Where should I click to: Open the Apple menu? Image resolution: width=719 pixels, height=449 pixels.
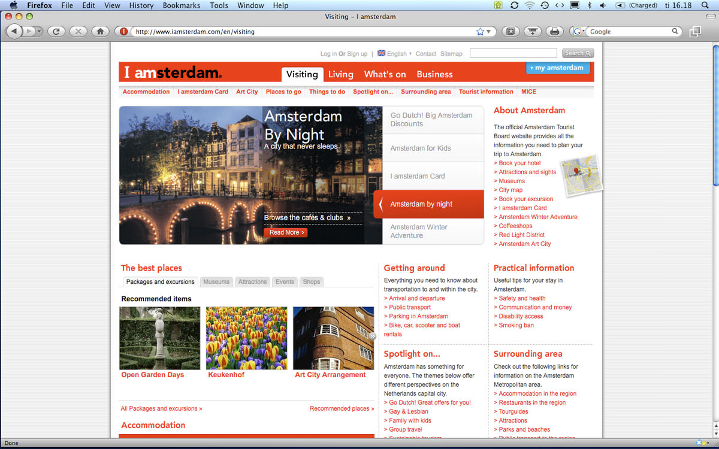pyautogui.click(x=13, y=5)
